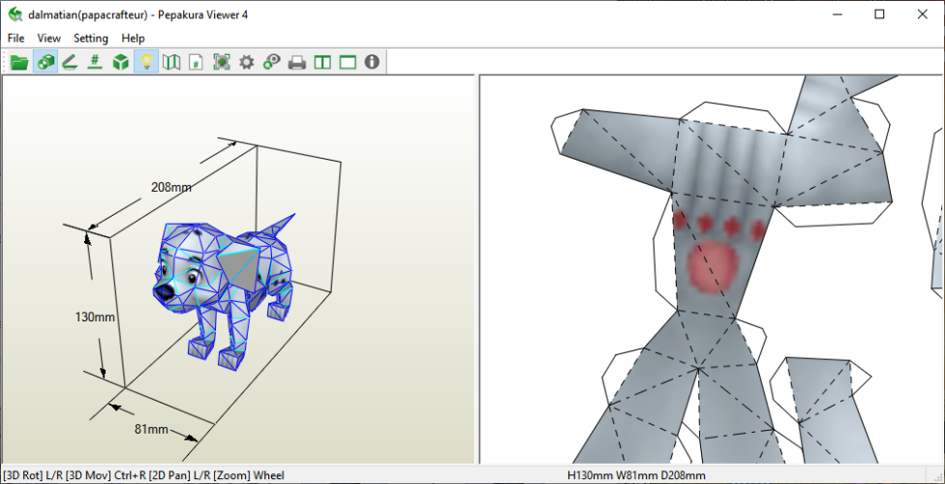Expand the Setting menu

point(91,38)
